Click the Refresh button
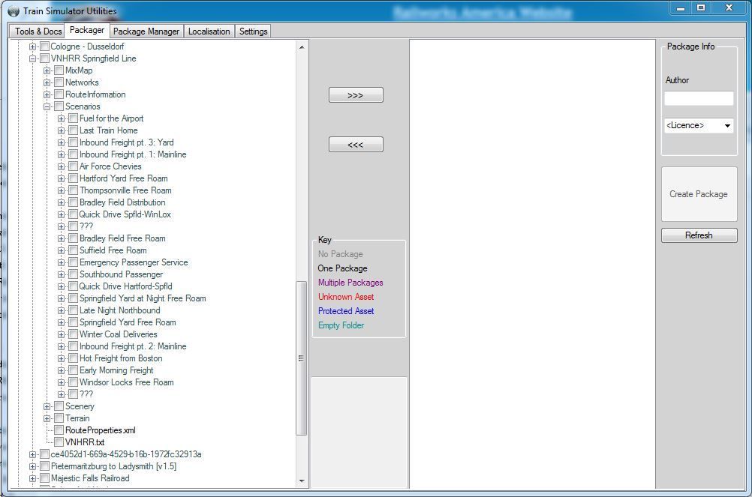 (699, 235)
